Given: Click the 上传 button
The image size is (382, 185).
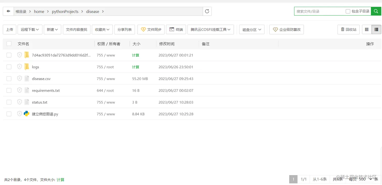Looking at the screenshot, I should pyautogui.click(x=10, y=30).
